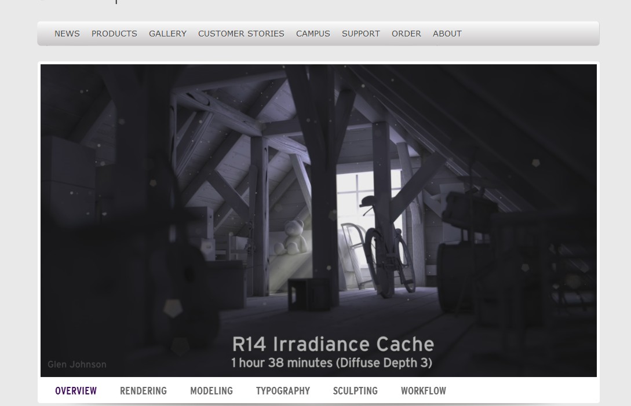631x406 pixels.
Task: Open the PRODUCTS navigation item
Action: click(x=114, y=34)
